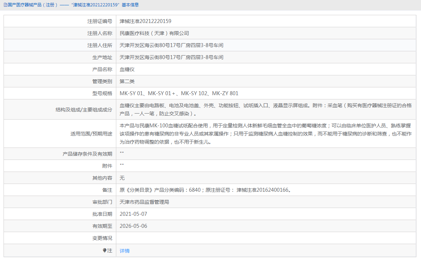The width and height of the screenshot is (421, 260).
Task: Select the icon preceding the breadcrumb title
Action: [x=5, y=5]
